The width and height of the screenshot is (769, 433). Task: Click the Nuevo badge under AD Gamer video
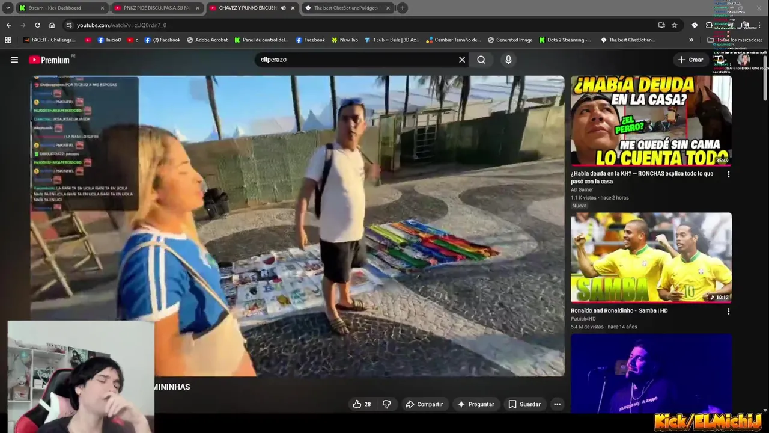pos(579,206)
